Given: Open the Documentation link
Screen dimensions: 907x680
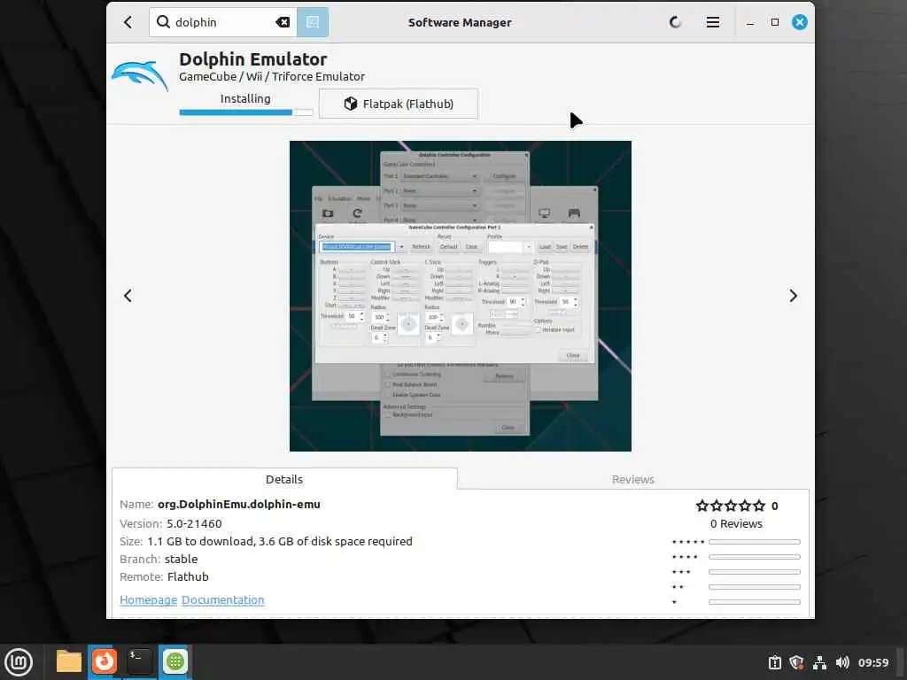Looking at the screenshot, I should (x=222, y=600).
